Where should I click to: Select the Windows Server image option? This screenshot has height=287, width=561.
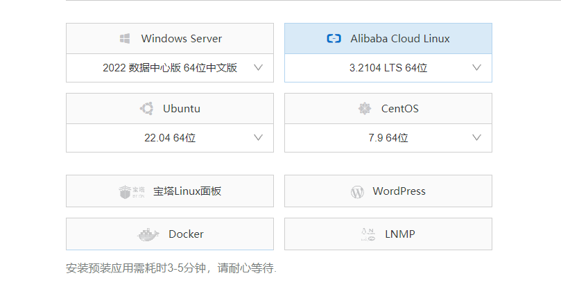[x=170, y=39]
